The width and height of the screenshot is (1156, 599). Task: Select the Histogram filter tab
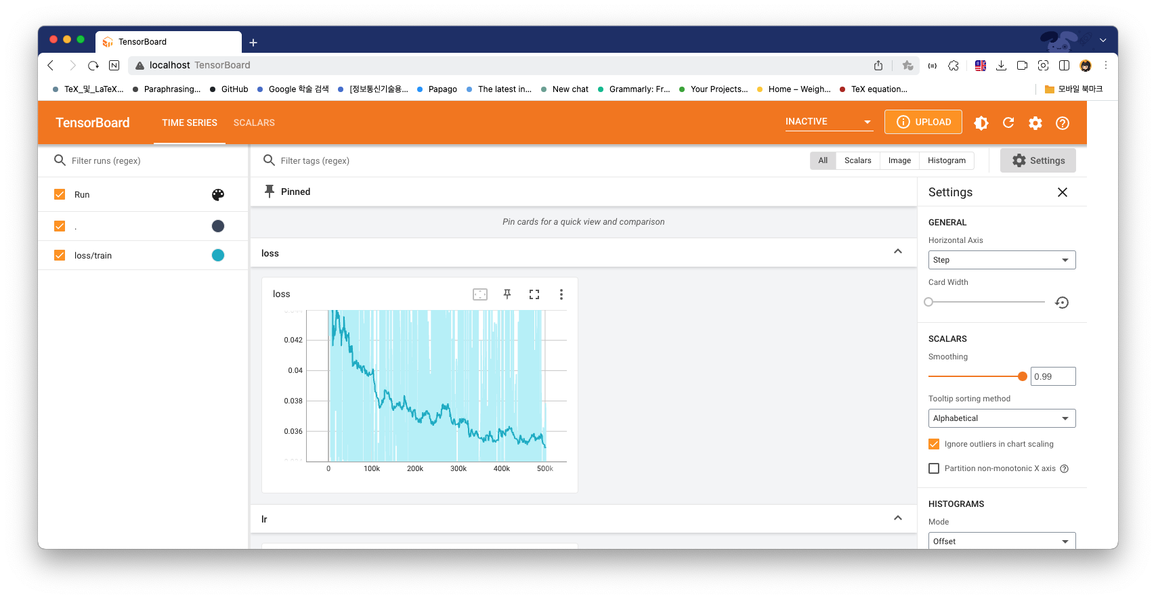pos(947,160)
